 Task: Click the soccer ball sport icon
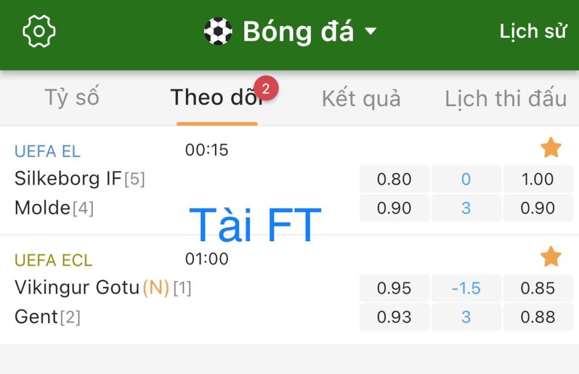click(218, 31)
